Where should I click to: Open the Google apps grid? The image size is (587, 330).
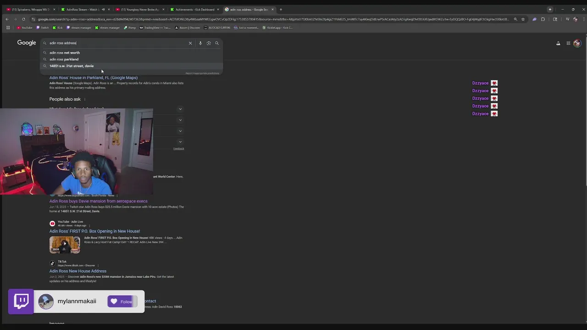point(568,43)
